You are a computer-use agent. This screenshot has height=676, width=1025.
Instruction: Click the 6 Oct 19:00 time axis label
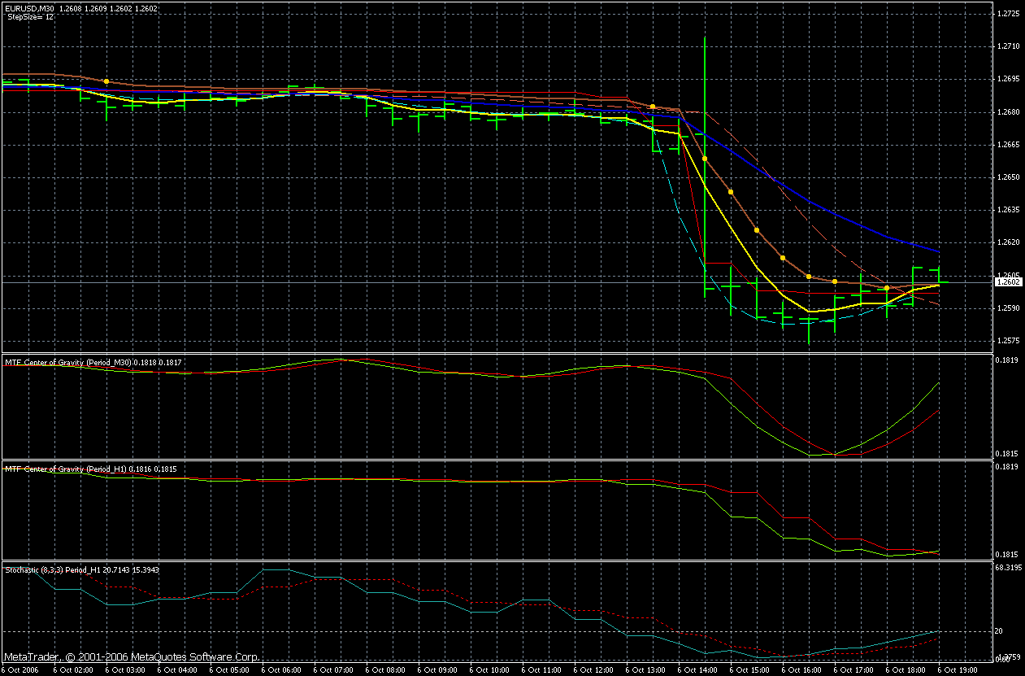tap(958, 670)
